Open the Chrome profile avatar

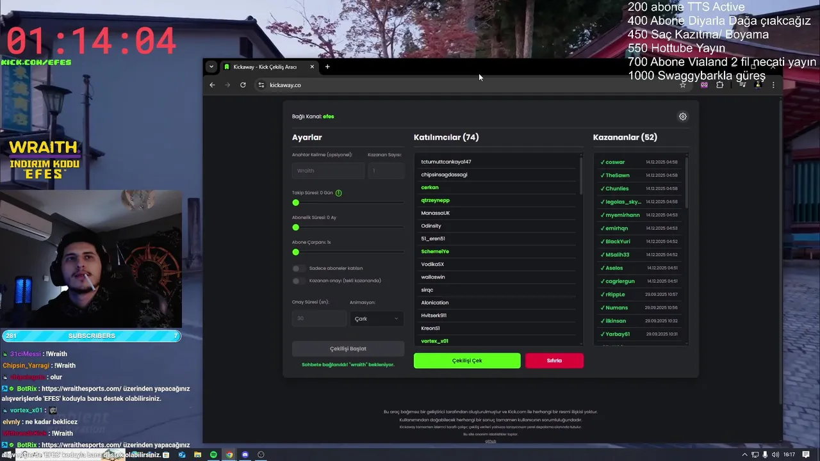758,85
